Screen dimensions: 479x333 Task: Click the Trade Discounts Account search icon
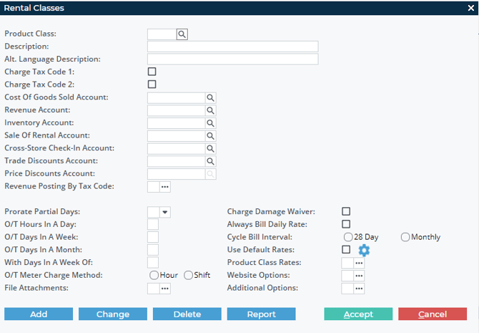(x=210, y=162)
